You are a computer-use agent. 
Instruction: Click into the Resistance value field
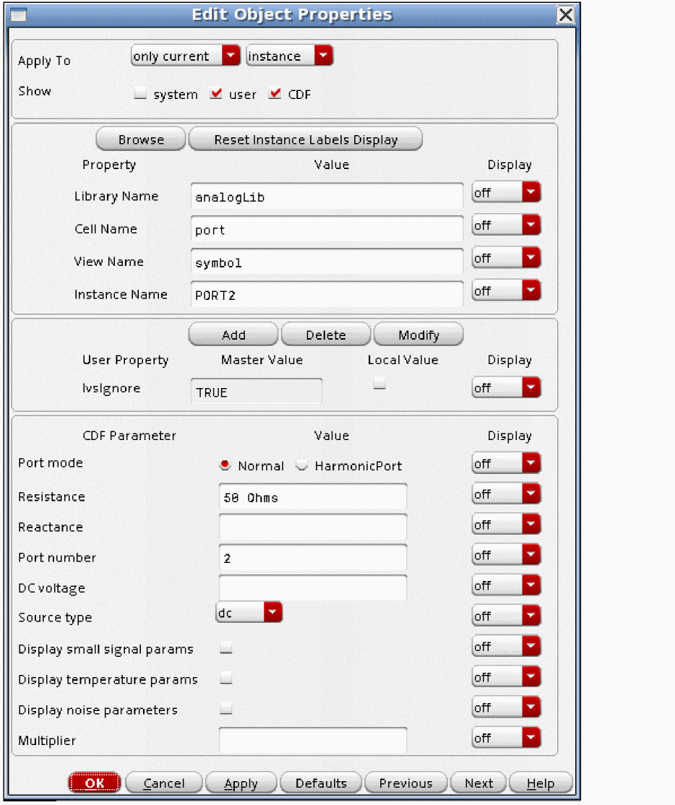click(312, 497)
